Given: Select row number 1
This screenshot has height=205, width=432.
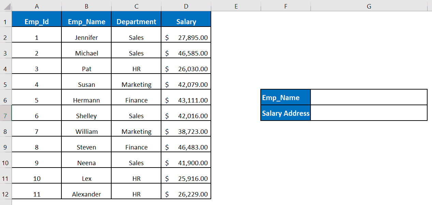Looking at the screenshot, I should 5,21.
